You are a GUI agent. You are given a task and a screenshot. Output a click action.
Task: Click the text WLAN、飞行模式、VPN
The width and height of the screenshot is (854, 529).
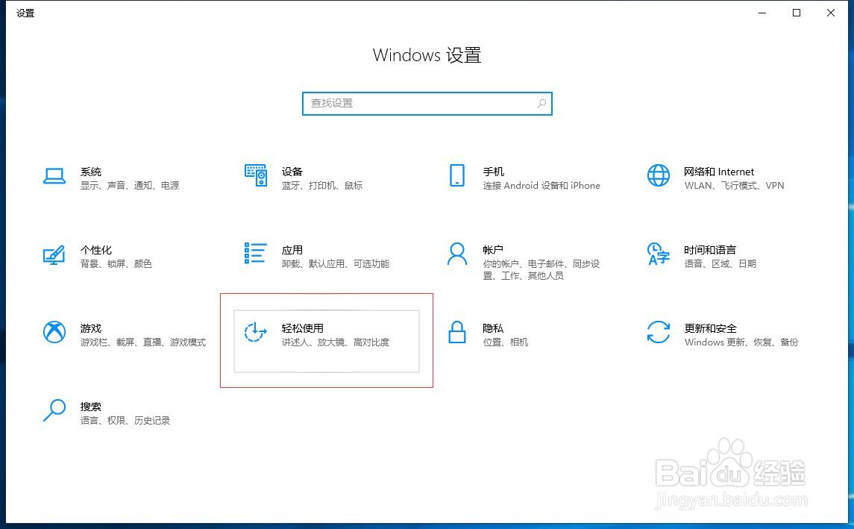(734, 186)
